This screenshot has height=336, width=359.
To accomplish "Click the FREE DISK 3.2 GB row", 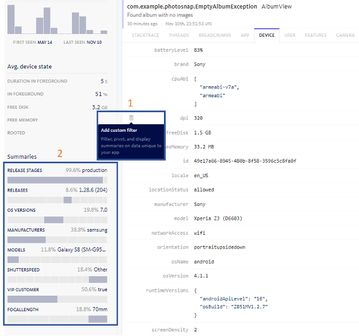I will [57, 107].
